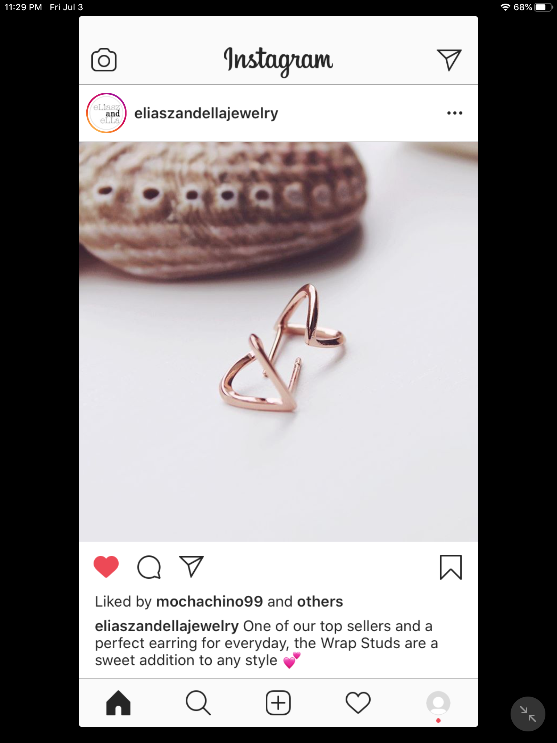Open the Activity heart tab
557x743 pixels.
[x=358, y=703]
